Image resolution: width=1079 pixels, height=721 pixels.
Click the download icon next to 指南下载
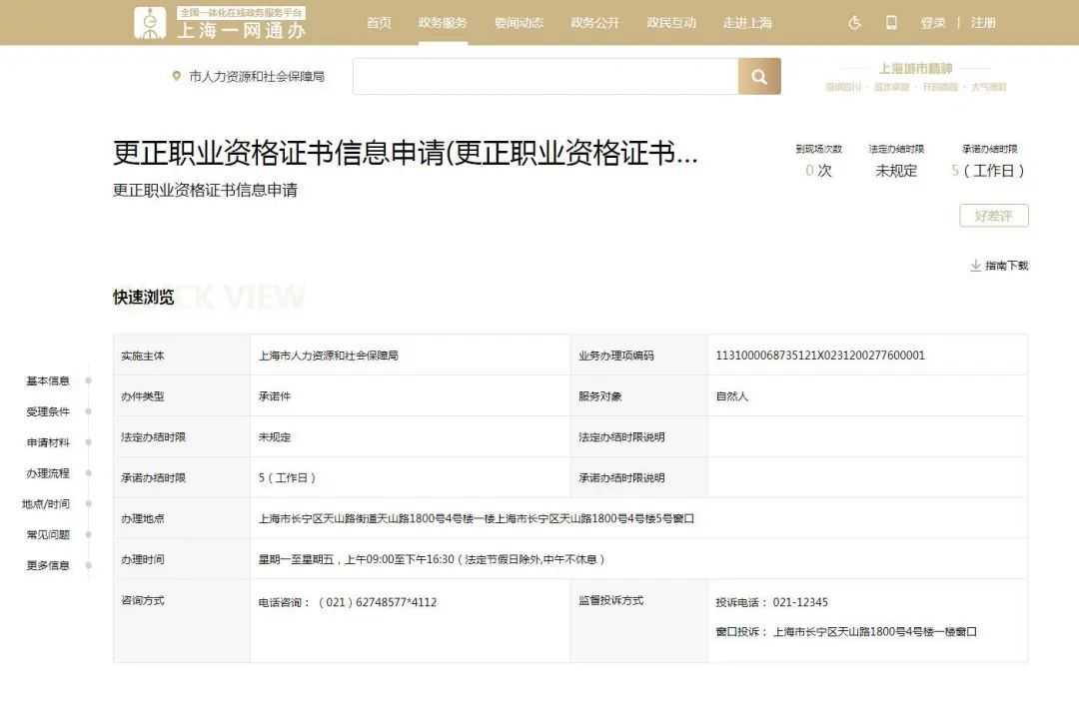975,266
